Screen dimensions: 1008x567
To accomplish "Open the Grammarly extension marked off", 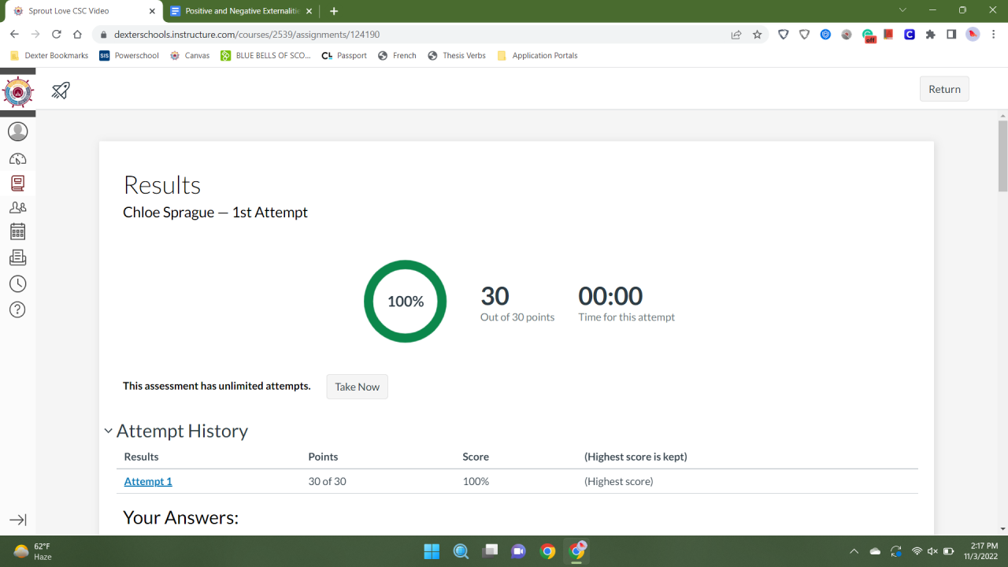I will pyautogui.click(x=869, y=35).
